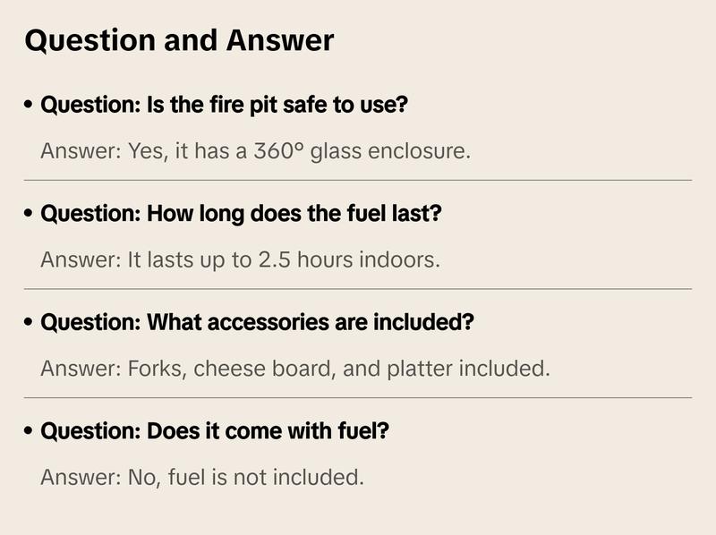This screenshot has height=535, width=716.
Task: Click the divider line below the accessories answer
Action: coord(358,397)
